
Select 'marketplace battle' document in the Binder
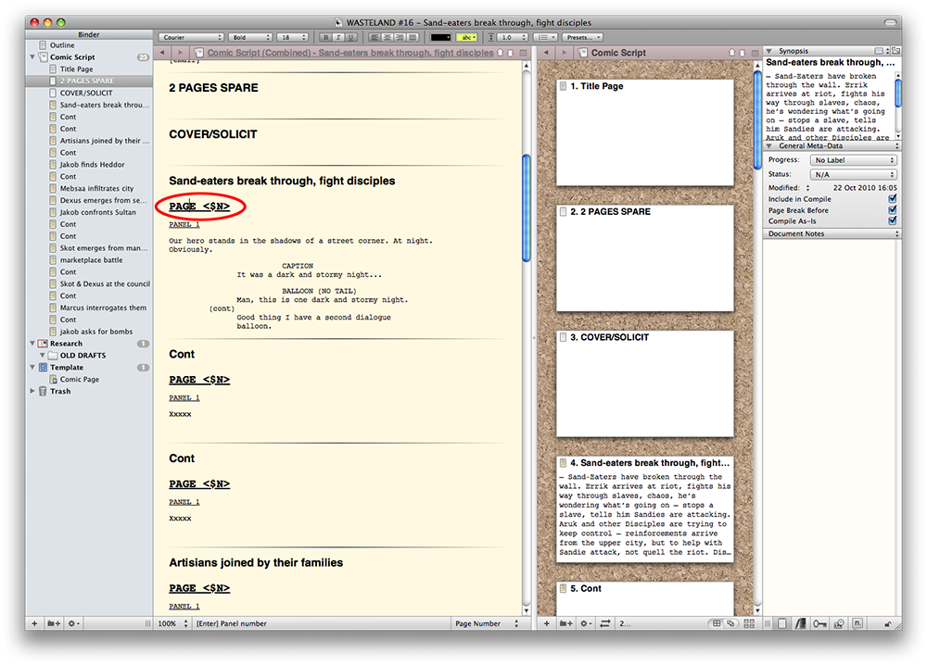pyautogui.click(x=91, y=260)
